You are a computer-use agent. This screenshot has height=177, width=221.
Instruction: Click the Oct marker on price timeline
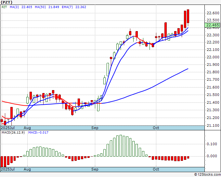pyautogui.click(x=156, y=128)
